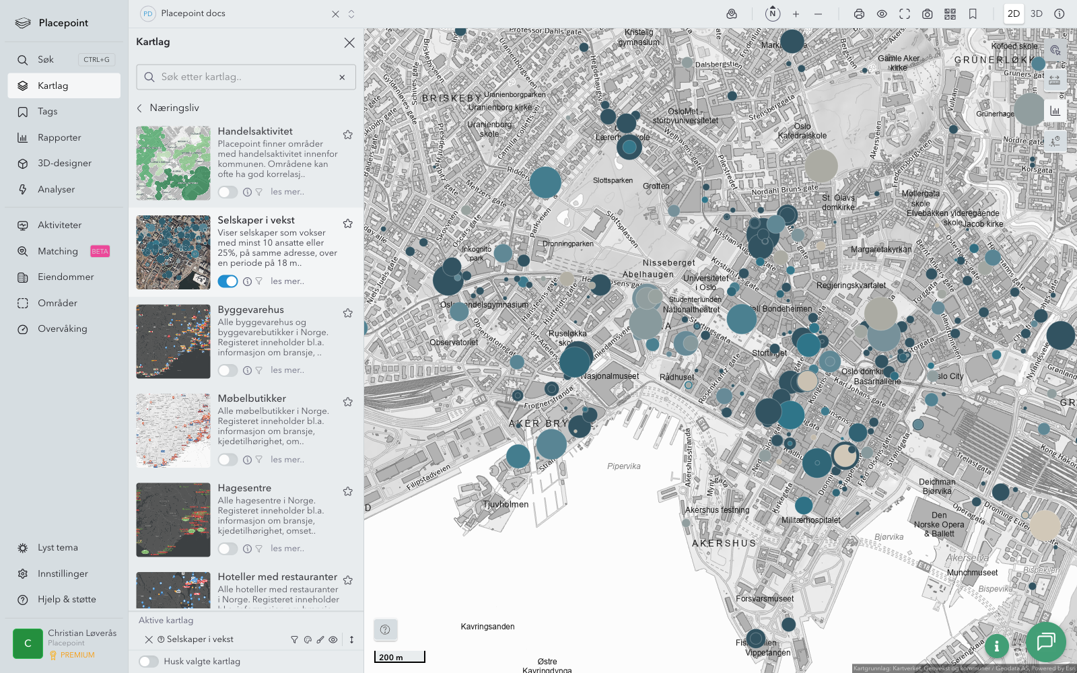Hide active Selskaper i vekst layer via eye
Screen dimensions: 1077x673
pos(333,640)
